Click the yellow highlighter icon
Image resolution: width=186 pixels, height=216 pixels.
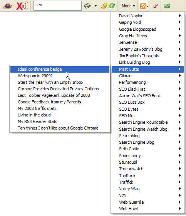[104, 6]
